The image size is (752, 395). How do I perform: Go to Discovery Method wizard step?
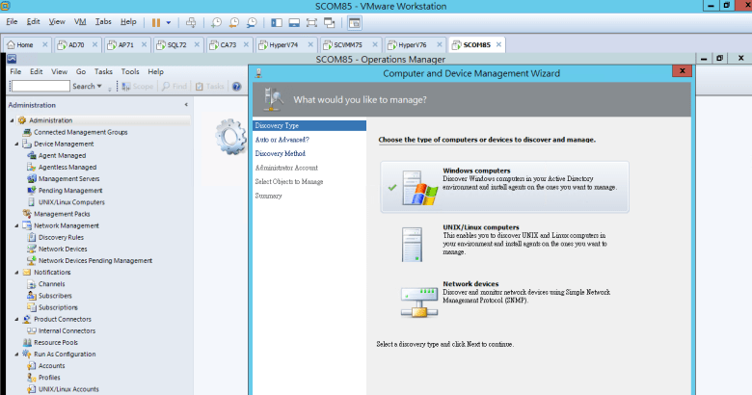point(280,153)
